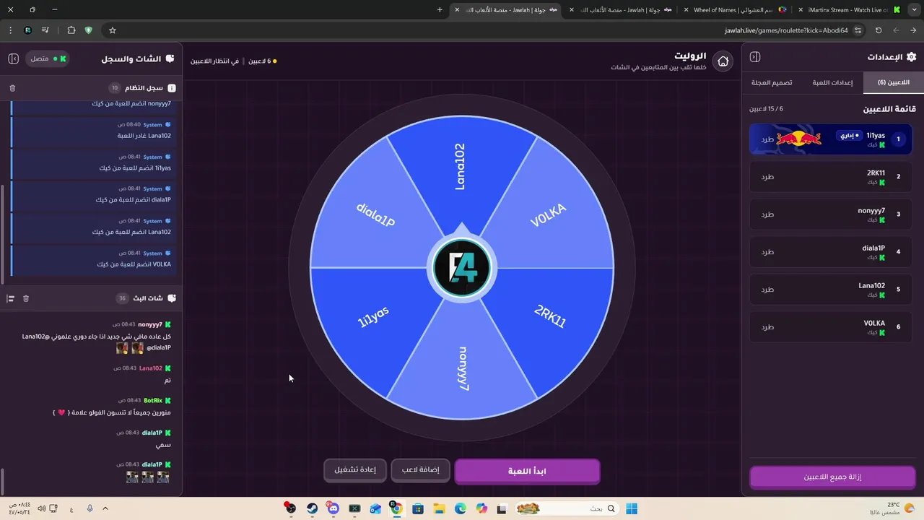Kick player nonyyy7 with طرد
The height and width of the screenshot is (520, 924).
tap(767, 214)
